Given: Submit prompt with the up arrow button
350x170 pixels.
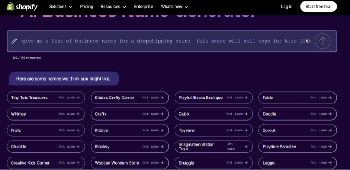Looking at the screenshot, I should click(x=323, y=41).
